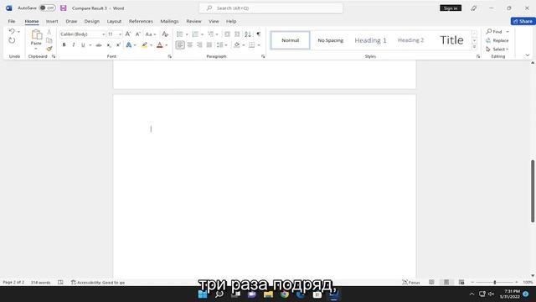Click the Numbering list icon
Image resolution: width=536 pixels, height=302 pixels.
[x=195, y=34]
